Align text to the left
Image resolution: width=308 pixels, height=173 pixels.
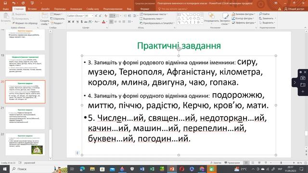click(x=111, y=22)
